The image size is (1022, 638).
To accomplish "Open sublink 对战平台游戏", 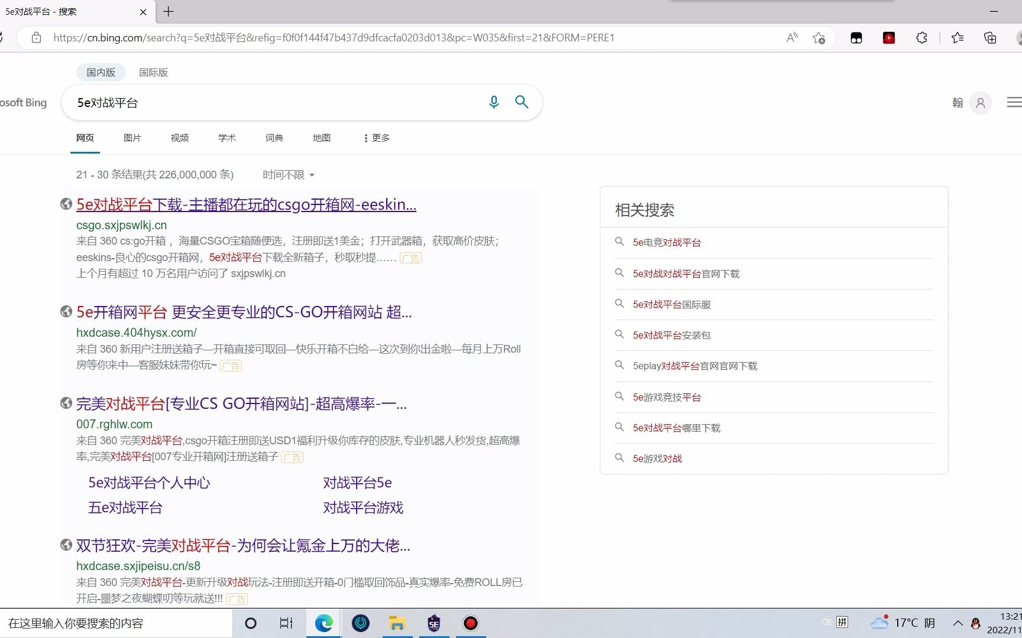I will point(363,507).
